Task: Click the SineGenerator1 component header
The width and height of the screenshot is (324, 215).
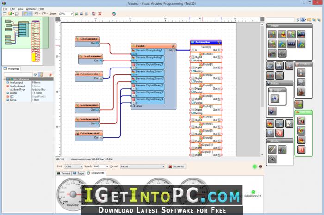Action: tap(87, 39)
